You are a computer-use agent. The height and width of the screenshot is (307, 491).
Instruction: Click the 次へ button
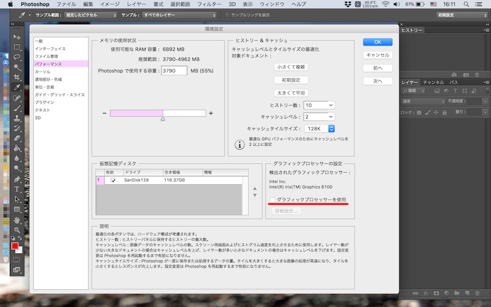(377, 81)
